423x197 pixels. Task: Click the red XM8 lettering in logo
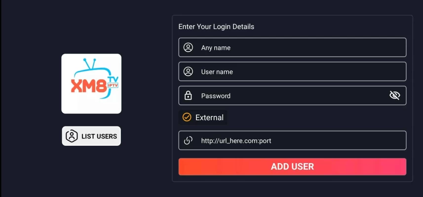89,86
